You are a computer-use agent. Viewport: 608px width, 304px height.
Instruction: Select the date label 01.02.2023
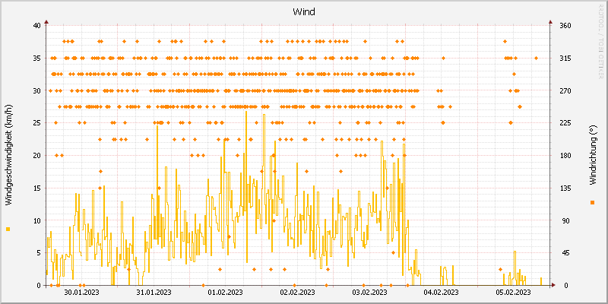coord(226,293)
